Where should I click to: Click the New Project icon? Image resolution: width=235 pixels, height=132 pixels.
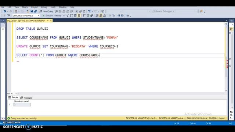[16, 11]
